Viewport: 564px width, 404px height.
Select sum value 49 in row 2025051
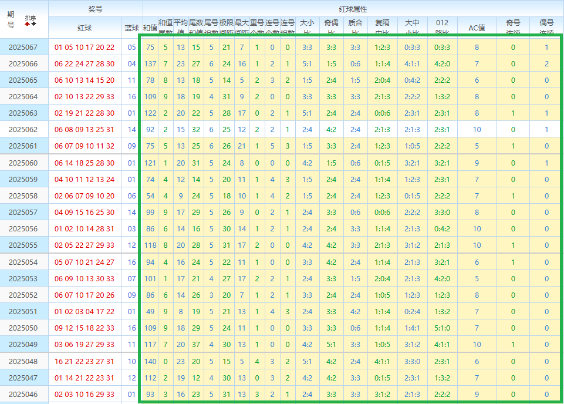pos(150,312)
